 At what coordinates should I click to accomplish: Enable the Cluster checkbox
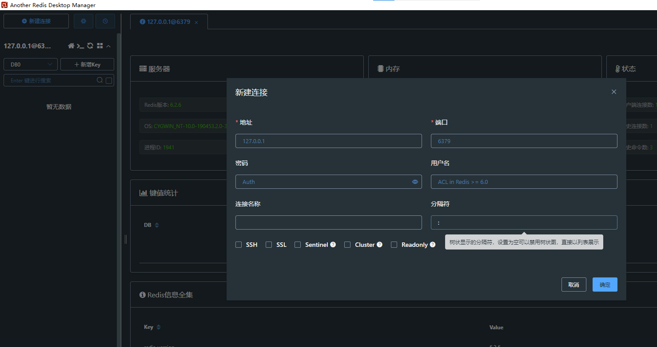click(347, 245)
